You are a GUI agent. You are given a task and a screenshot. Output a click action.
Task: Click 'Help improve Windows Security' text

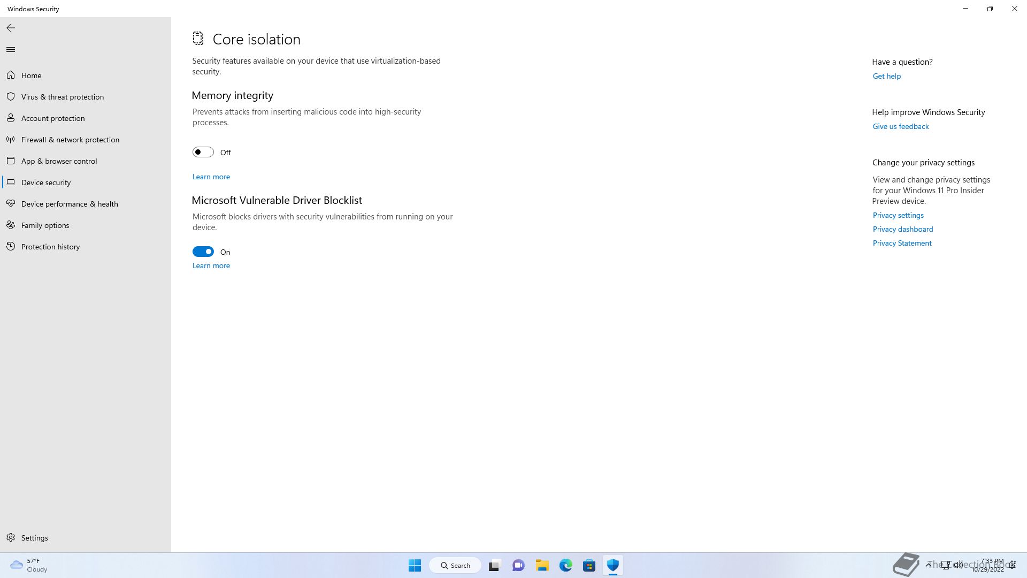(928, 112)
